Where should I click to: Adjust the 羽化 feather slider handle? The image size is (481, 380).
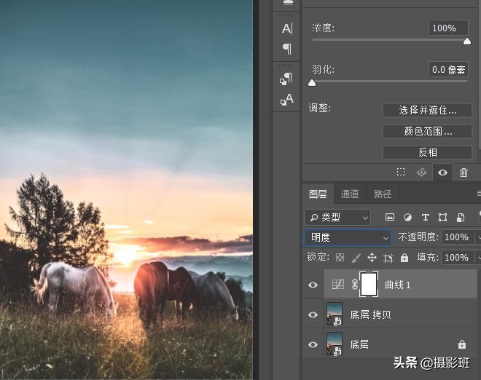[x=312, y=83]
